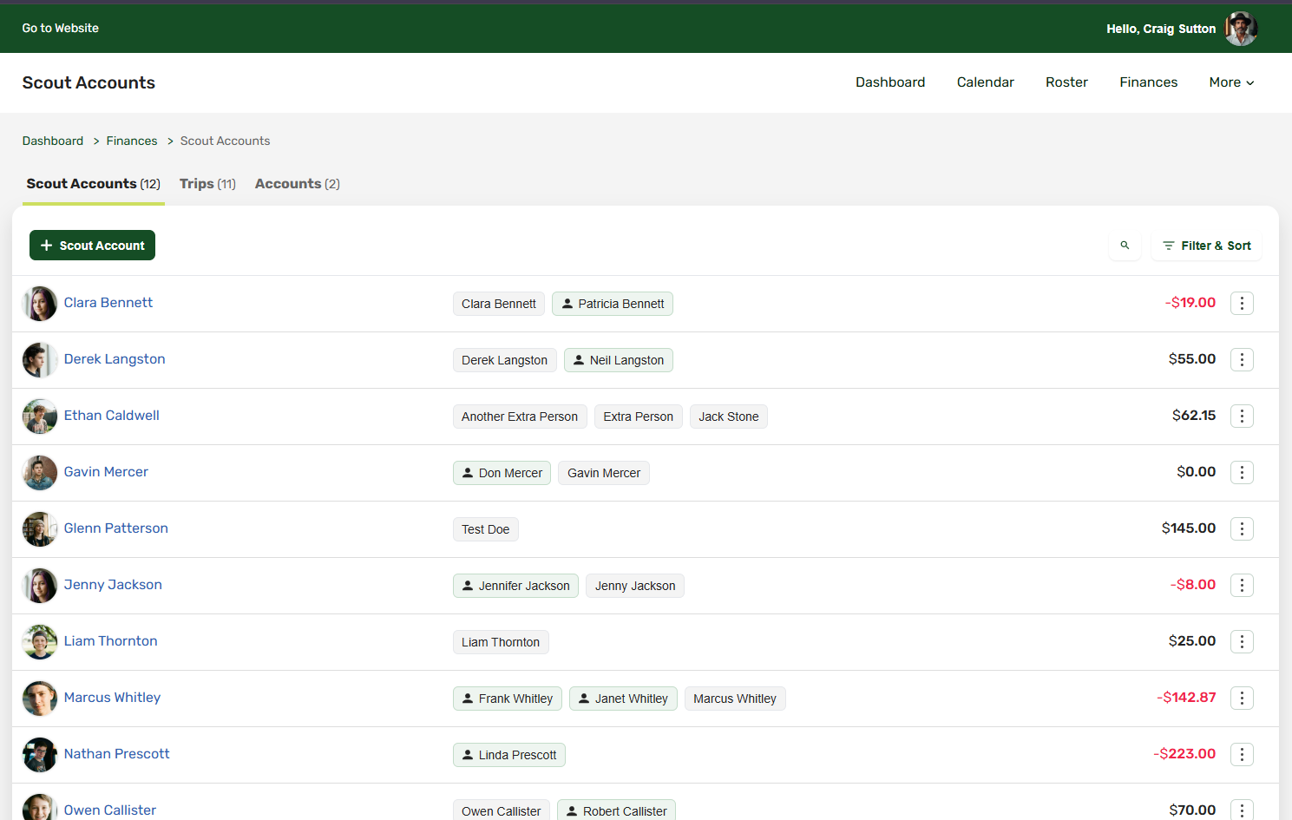This screenshot has height=820, width=1292.
Task: Open options menu for Liam Thornton
Action: tap(1242, 641)
